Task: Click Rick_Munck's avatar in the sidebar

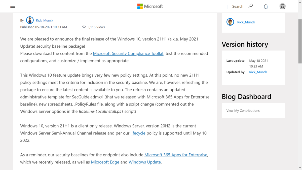Action: tap(230, 22)
